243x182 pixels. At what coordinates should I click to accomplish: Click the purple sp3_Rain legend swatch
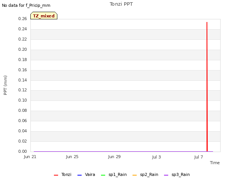[x=166, y=175]
